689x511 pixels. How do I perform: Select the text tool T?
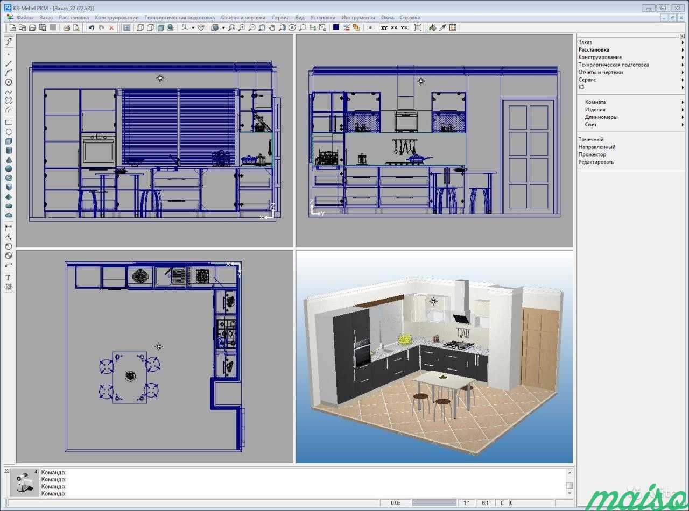(9, 278)
